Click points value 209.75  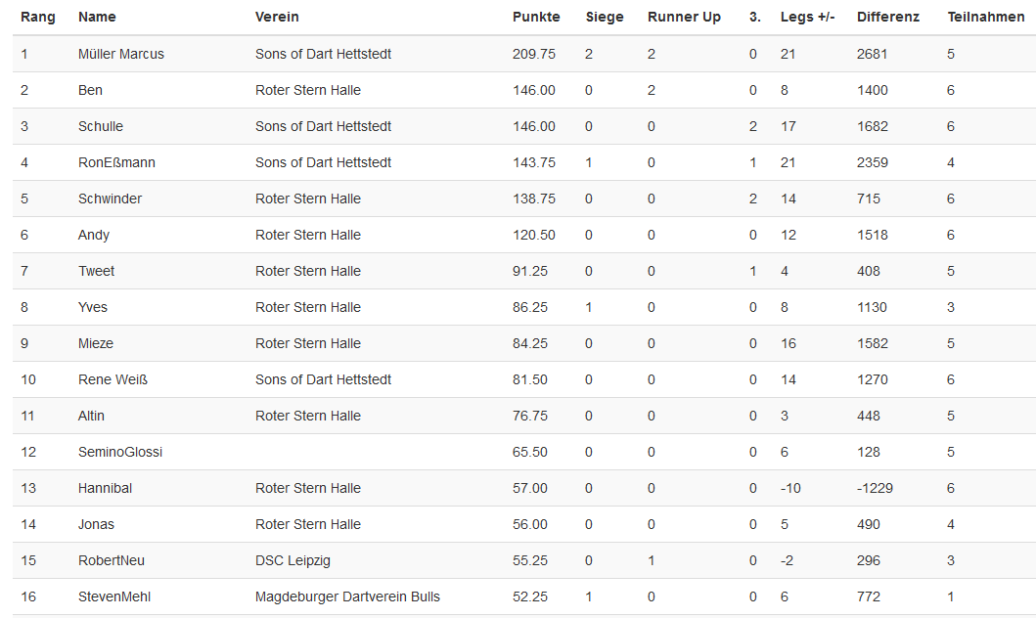pos(534,54)
